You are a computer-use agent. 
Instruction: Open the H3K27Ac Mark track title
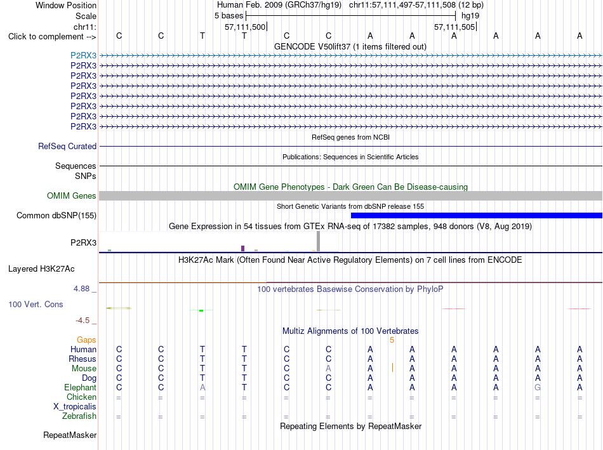click(x=350, y=260)
